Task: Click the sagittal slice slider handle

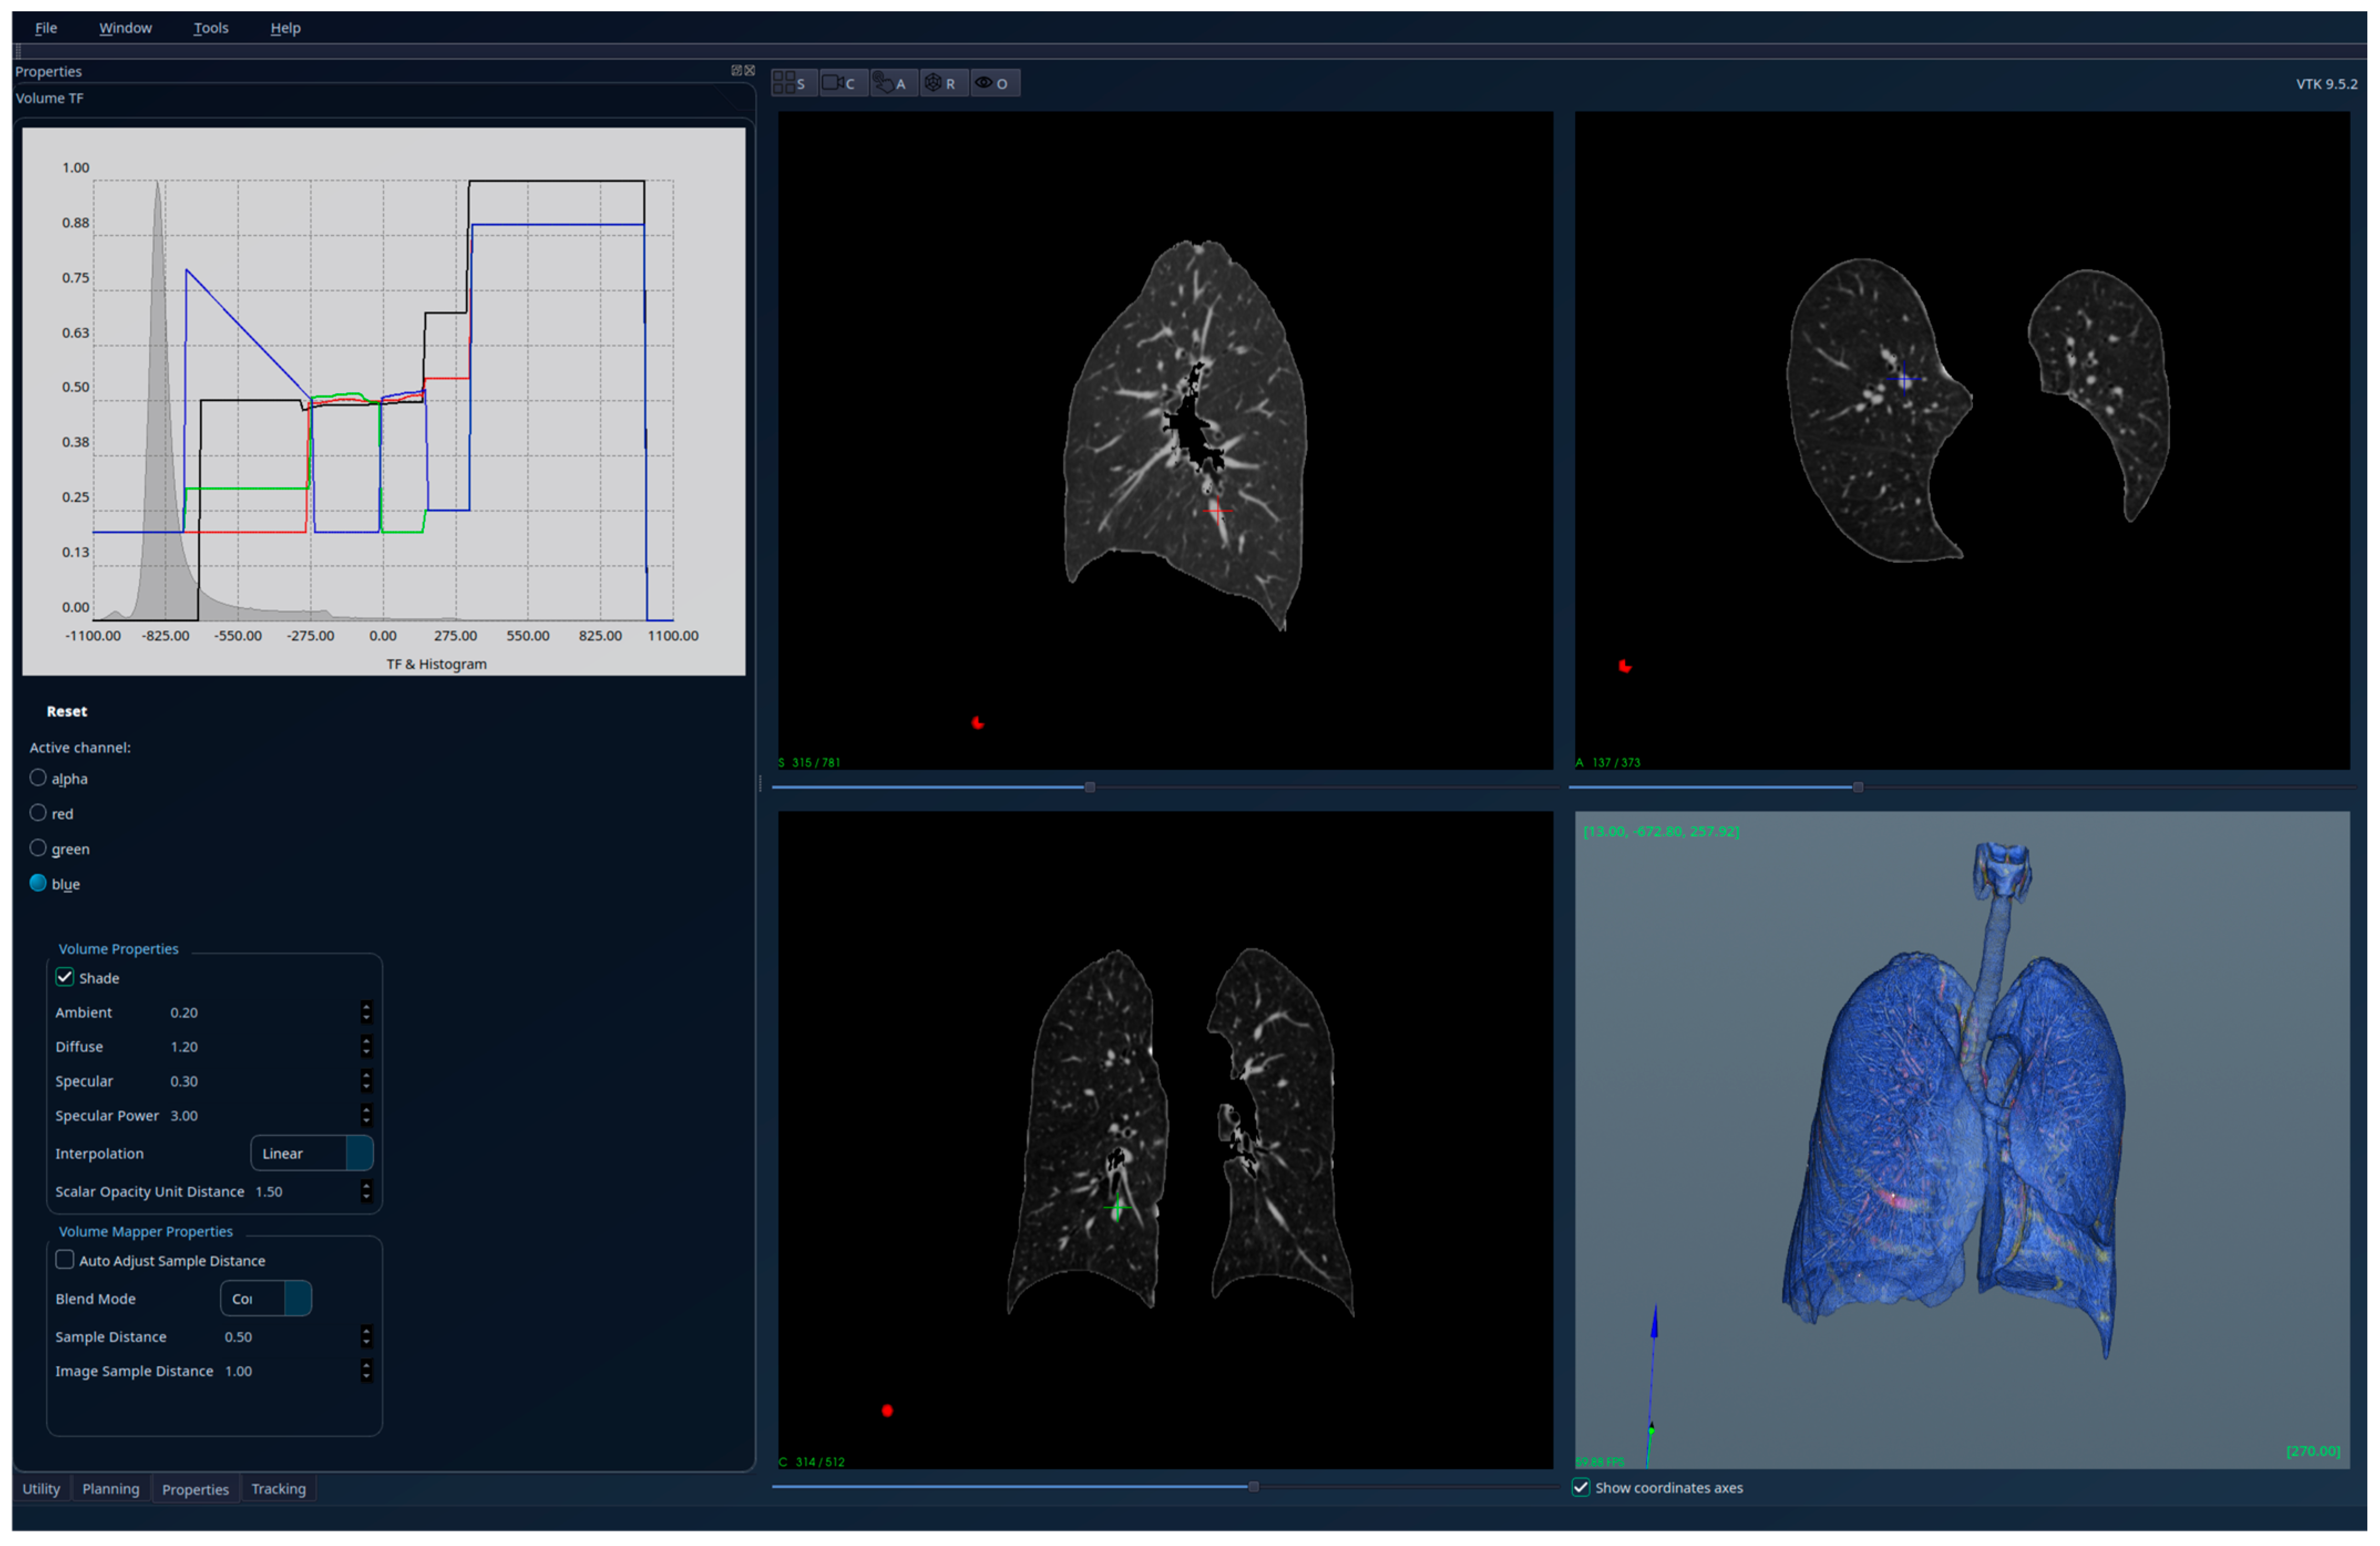Action: [x=1089, y=787]
